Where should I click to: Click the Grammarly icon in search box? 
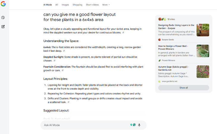click(x=134, y=125)
